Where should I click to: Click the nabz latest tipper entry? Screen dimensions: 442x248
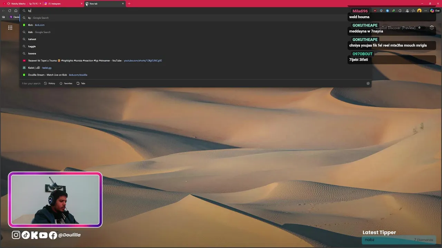(399, 240)
